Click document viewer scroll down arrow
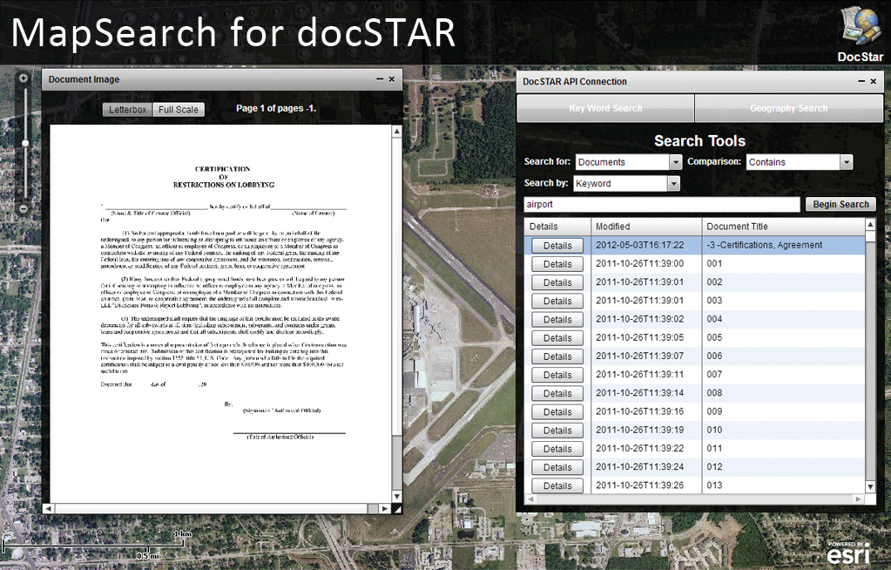891x570 pixels. pyautogui.click(x=396, y=497)
